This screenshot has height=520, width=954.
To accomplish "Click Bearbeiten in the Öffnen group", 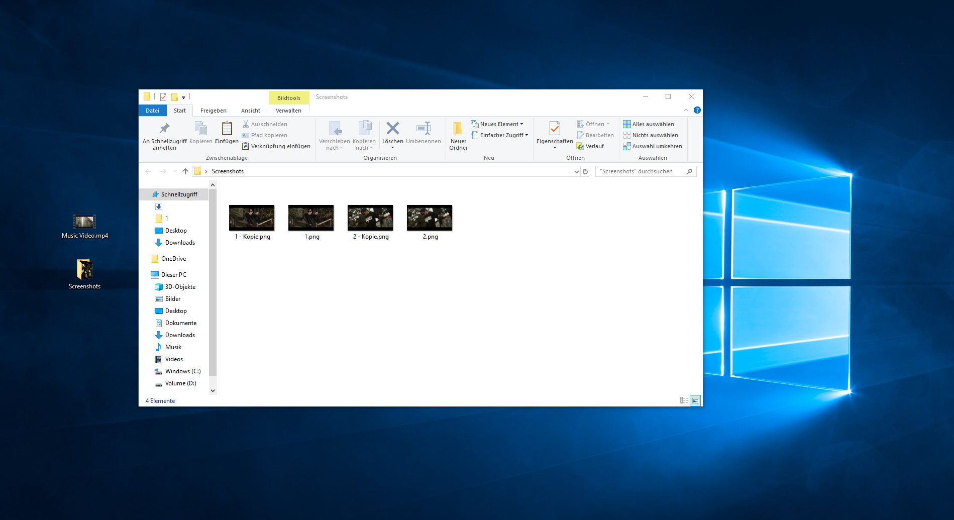I will [595, 135].
